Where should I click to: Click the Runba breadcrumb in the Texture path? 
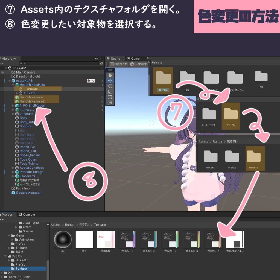click(x=69, y=224)
